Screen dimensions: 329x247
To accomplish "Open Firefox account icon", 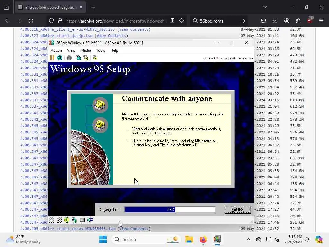I will [x=287, y=21].
